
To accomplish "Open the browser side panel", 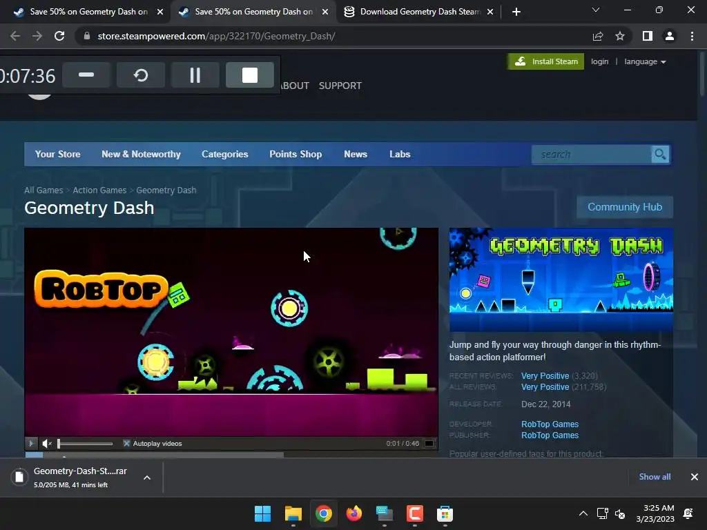I will [648, 36].
